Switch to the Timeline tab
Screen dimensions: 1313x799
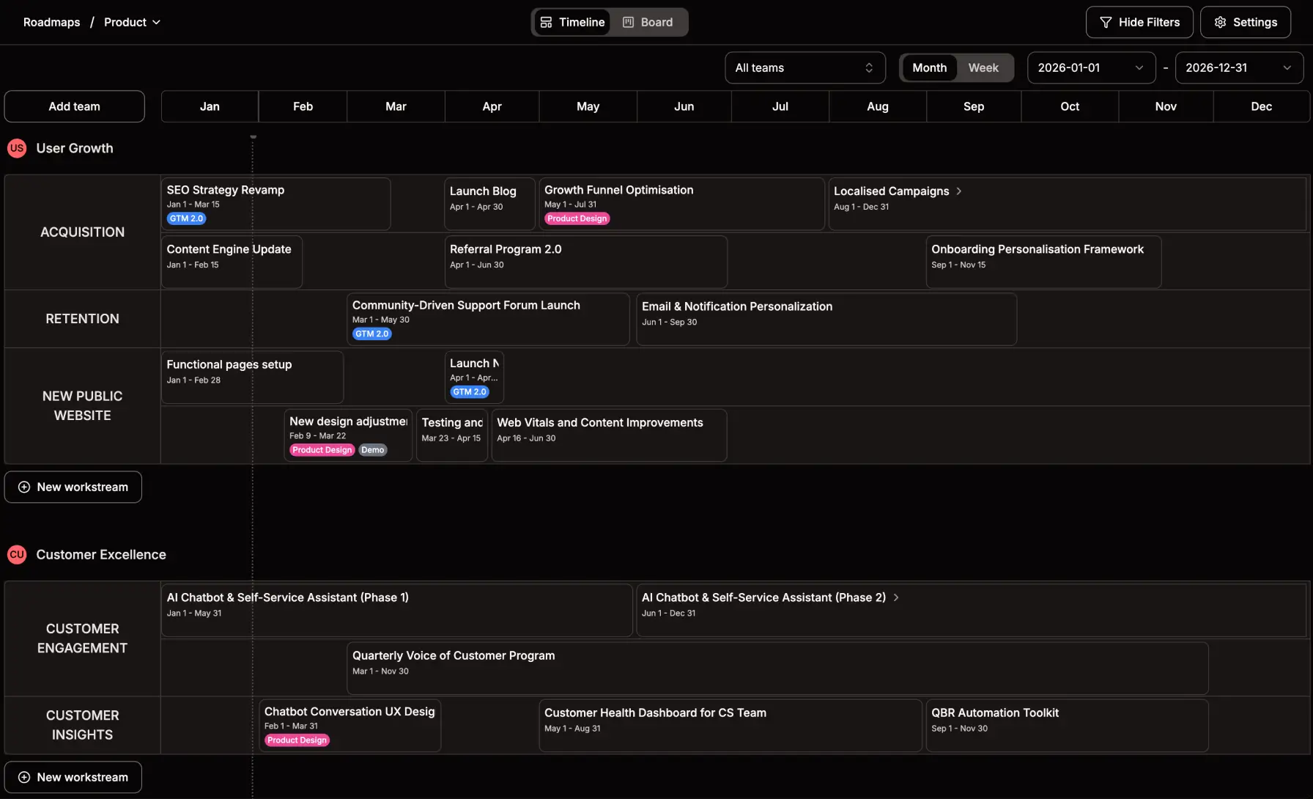[x=572, y=22]
